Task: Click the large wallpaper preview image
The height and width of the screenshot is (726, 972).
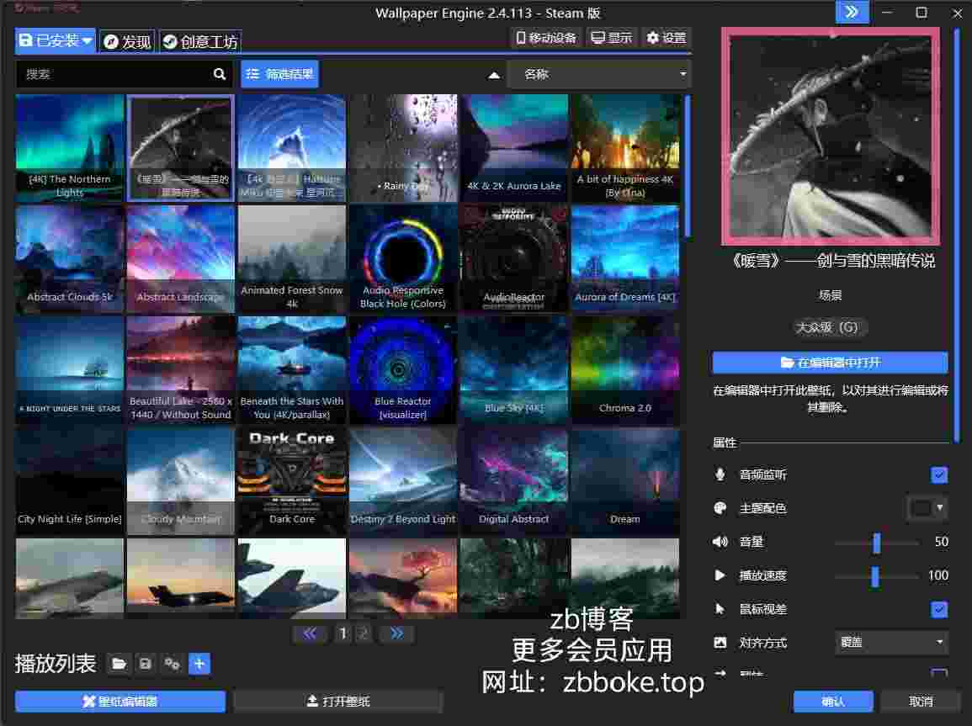Action: tap(830, 136)
